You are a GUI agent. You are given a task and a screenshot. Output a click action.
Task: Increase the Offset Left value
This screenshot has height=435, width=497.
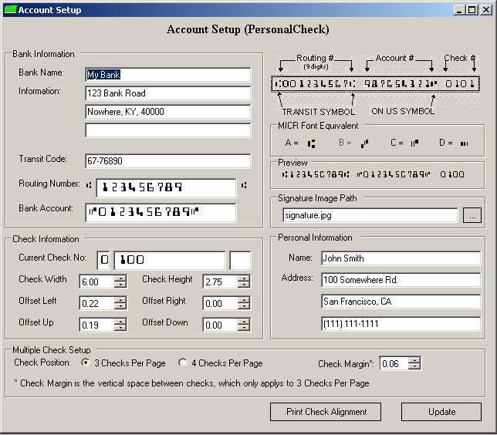(x=120, y=300)
